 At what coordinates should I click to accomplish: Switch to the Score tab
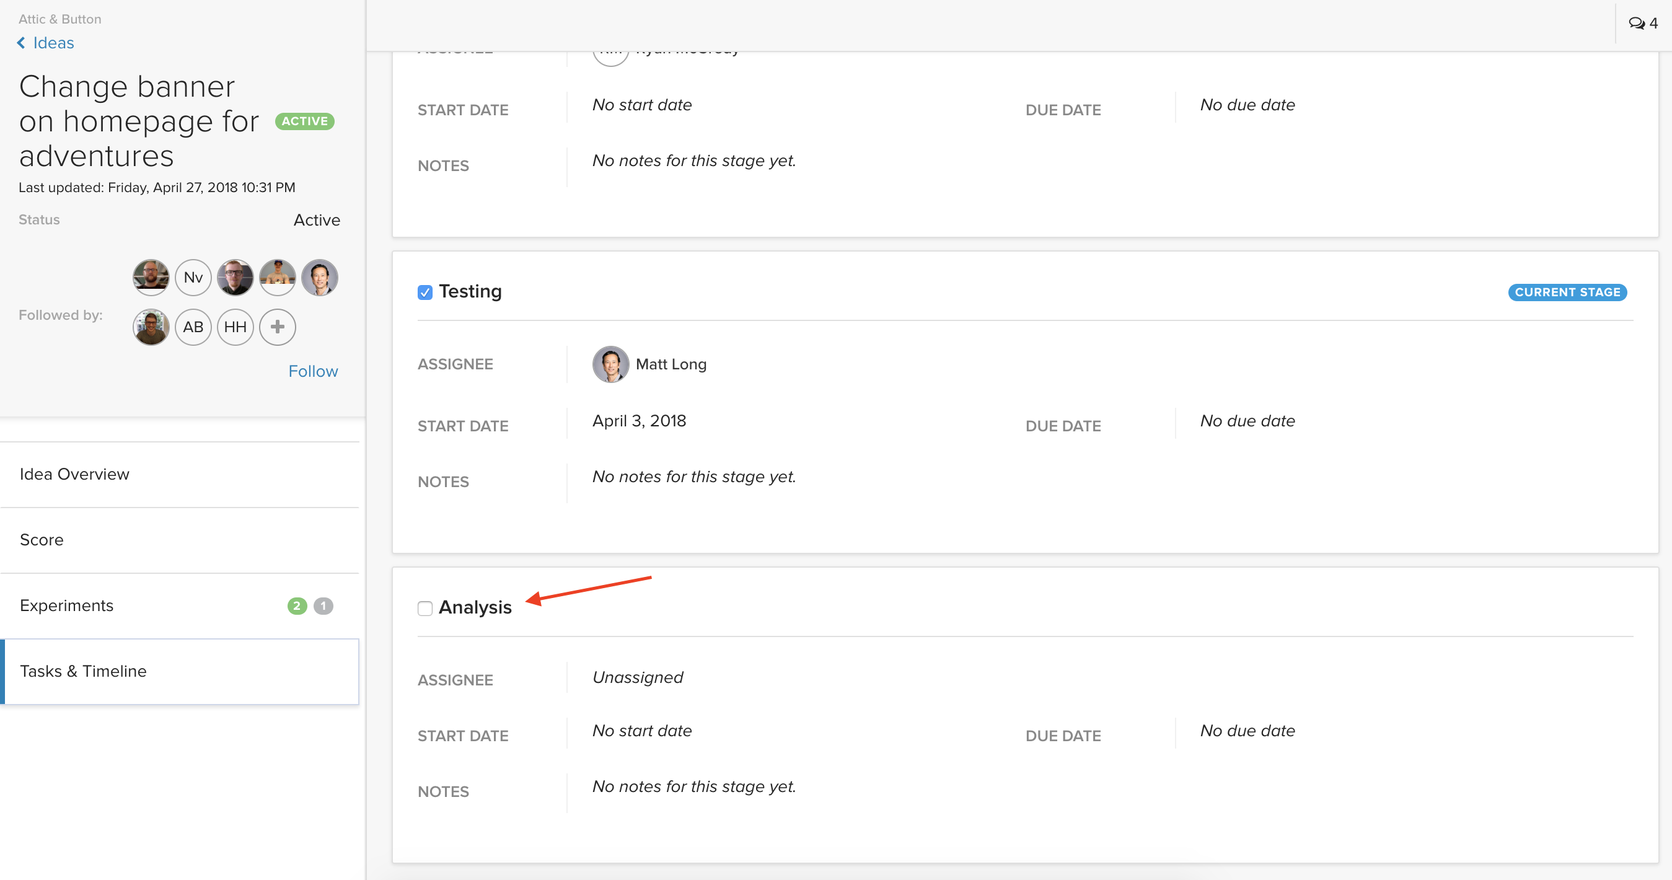point(42,540)
